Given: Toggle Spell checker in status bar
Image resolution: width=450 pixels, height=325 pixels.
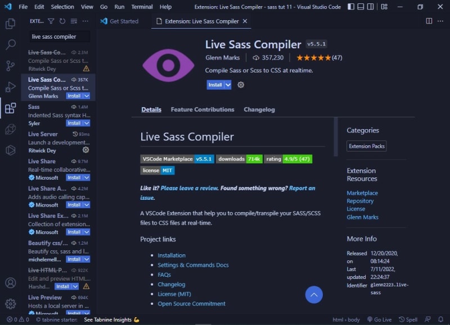Looking at the screenshot, I should pyautogui.click(x=408, y=319).
